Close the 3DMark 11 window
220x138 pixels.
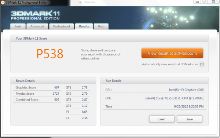pyautogui.click(x=213, y=2)
